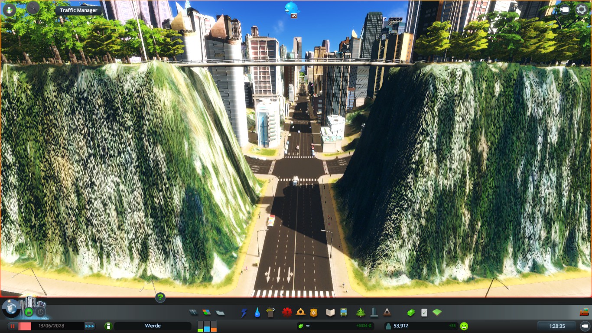
Task: Toggle free camera mode at top right
Action: coord(565,10)
